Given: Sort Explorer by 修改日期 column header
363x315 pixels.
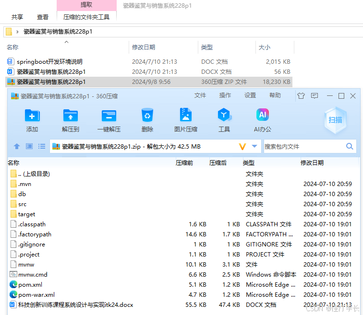Looking at the screenshot, I should tap(144, 47).
